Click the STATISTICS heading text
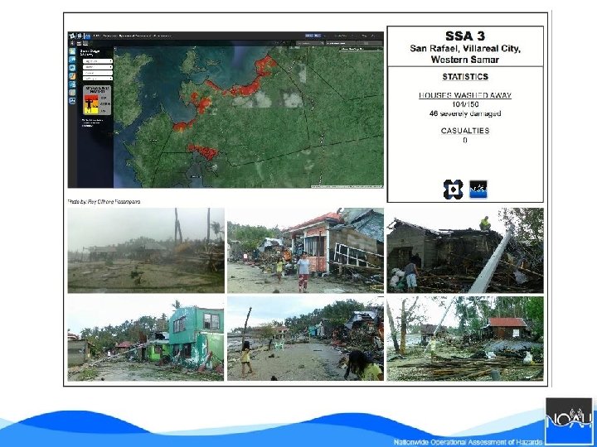The width and height of the screenshot is (597, 447). point(465,77)
